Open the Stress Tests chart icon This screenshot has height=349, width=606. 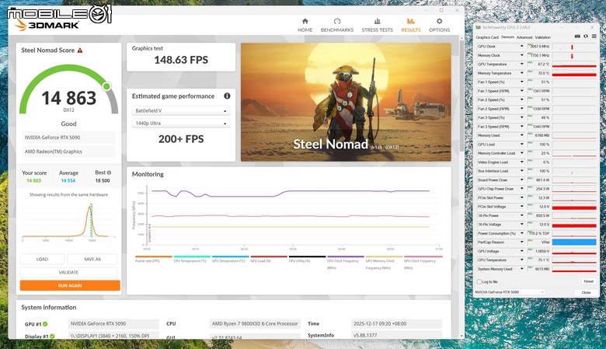pos(378,21)
